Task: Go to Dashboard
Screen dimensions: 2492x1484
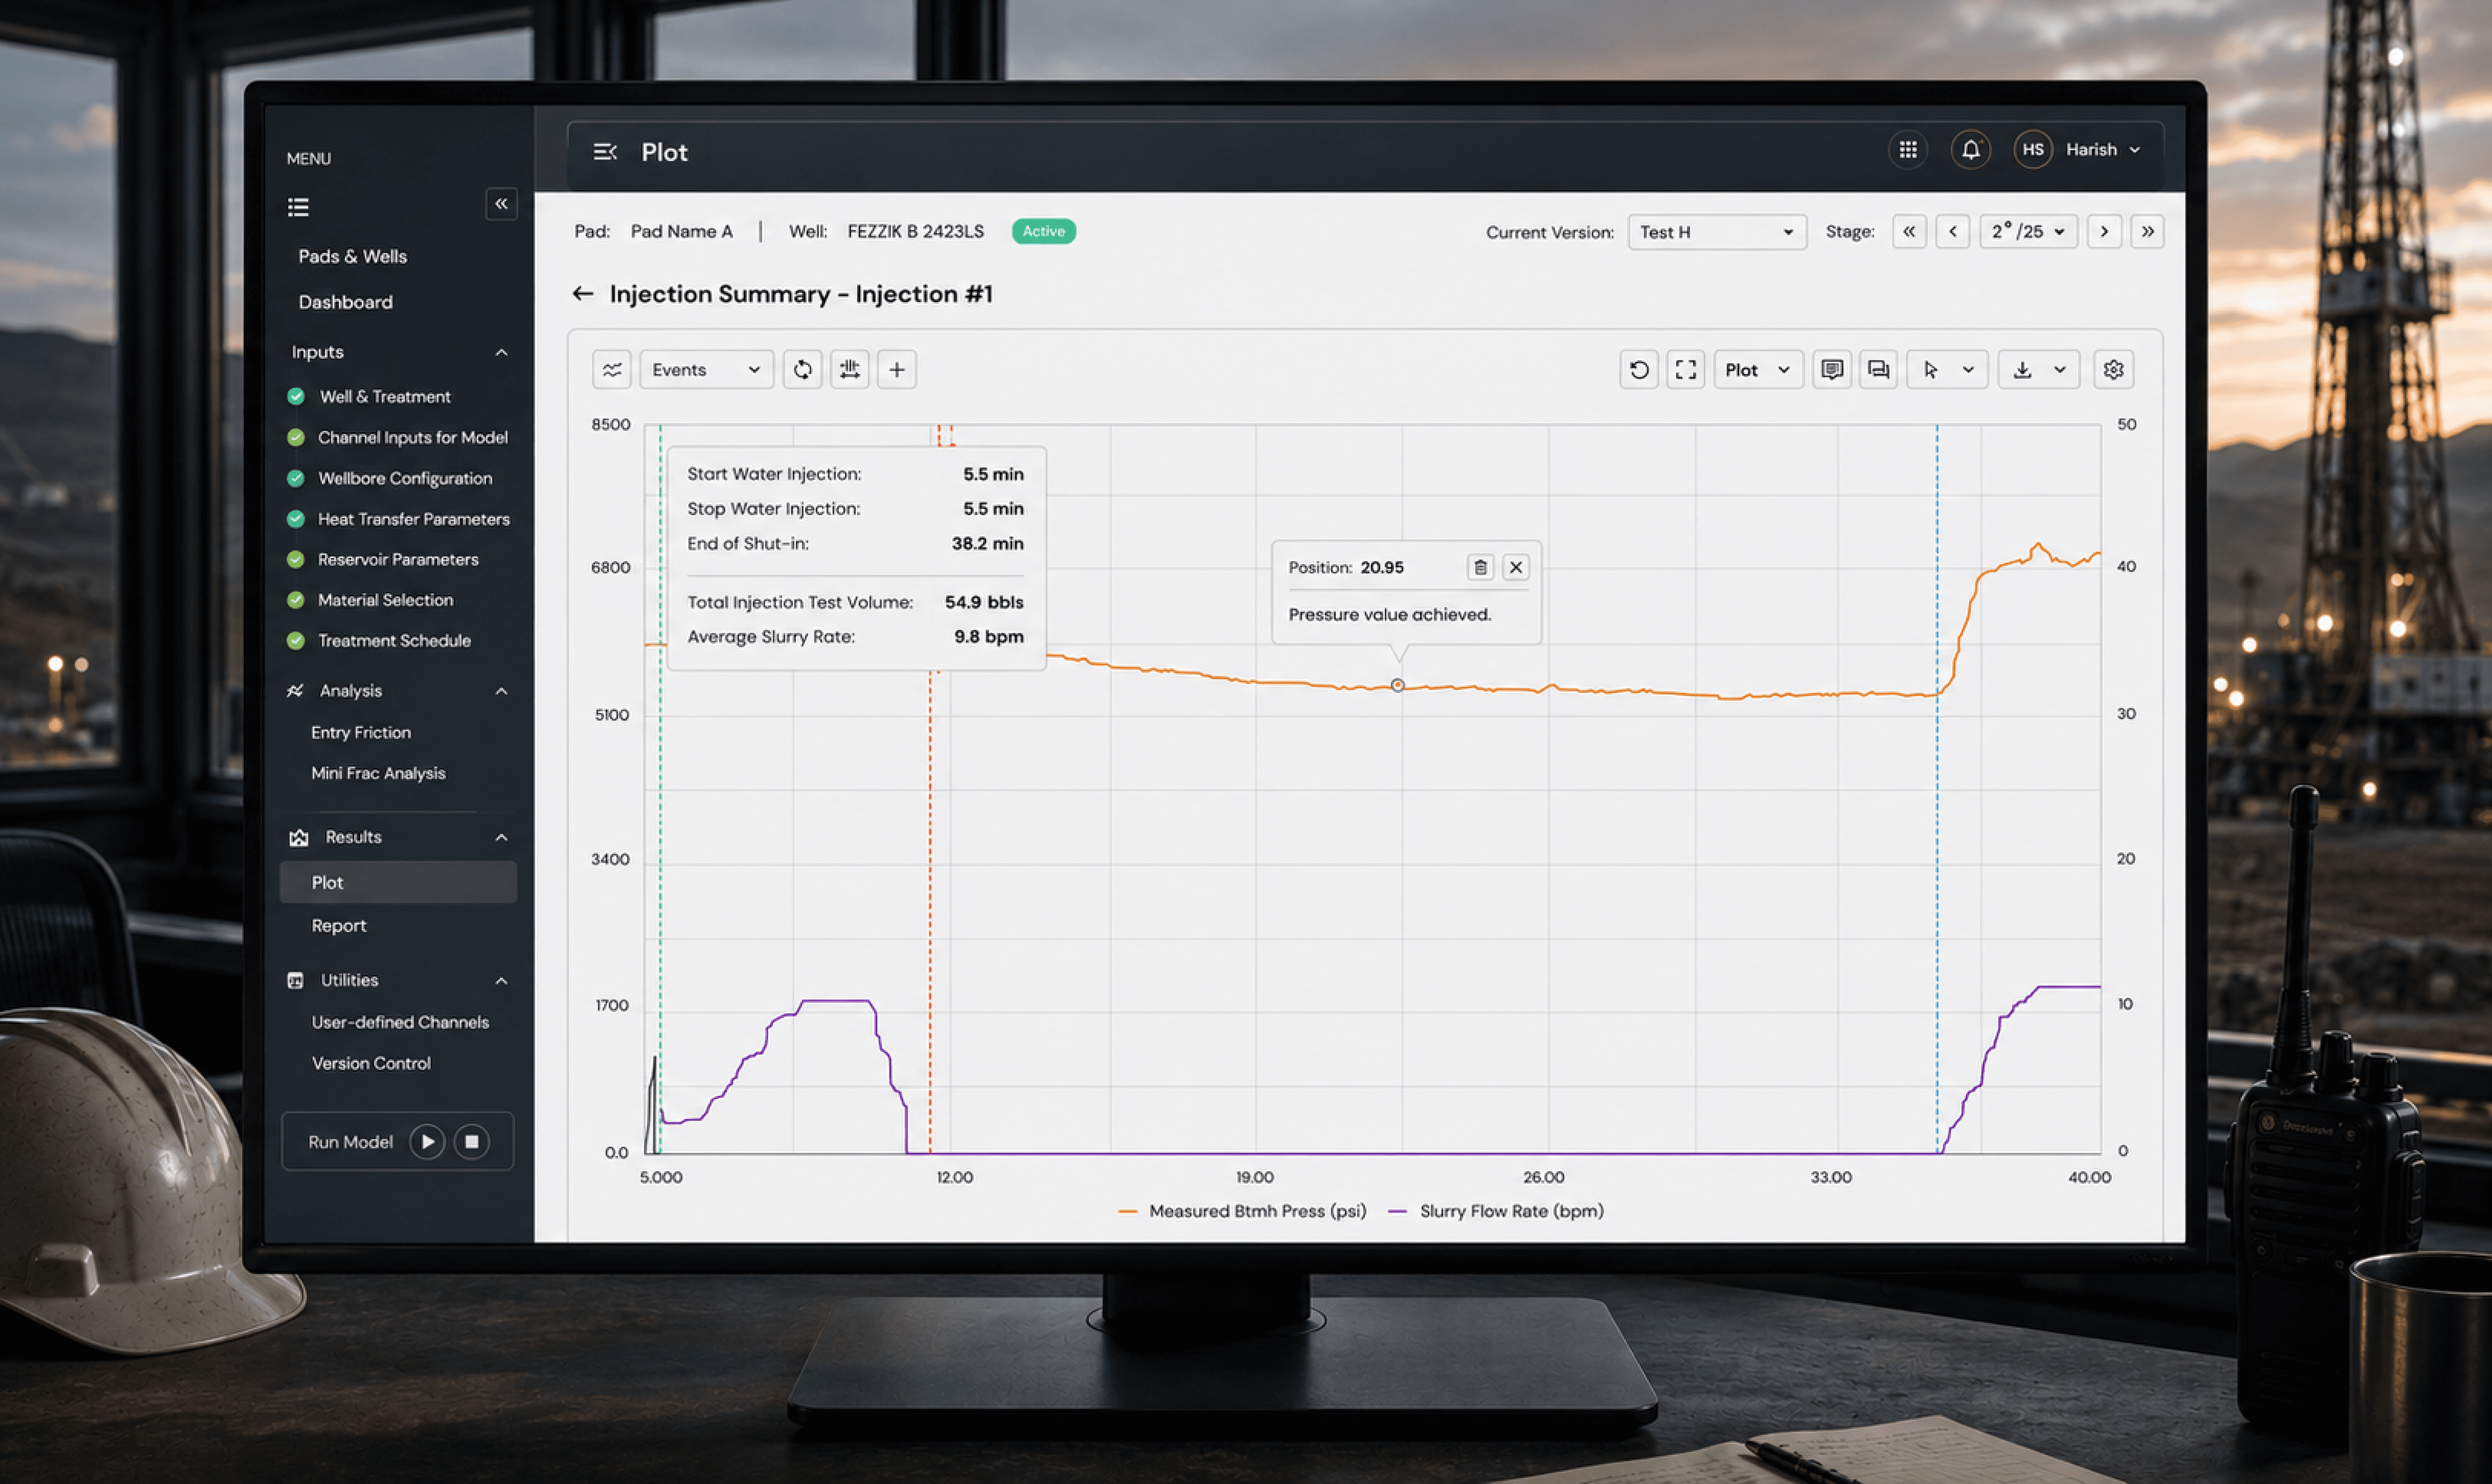Action: tap(345, 302)
